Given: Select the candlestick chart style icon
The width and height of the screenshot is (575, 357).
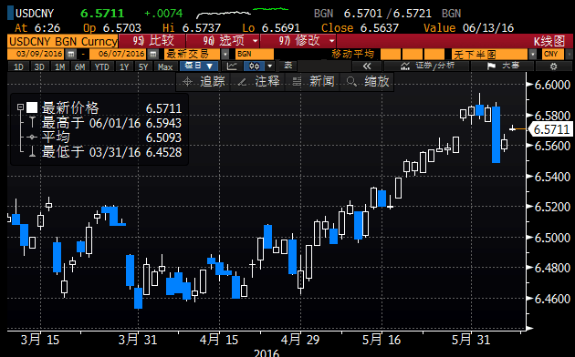Looking at the screenshot, I should [x=255, y=66].
